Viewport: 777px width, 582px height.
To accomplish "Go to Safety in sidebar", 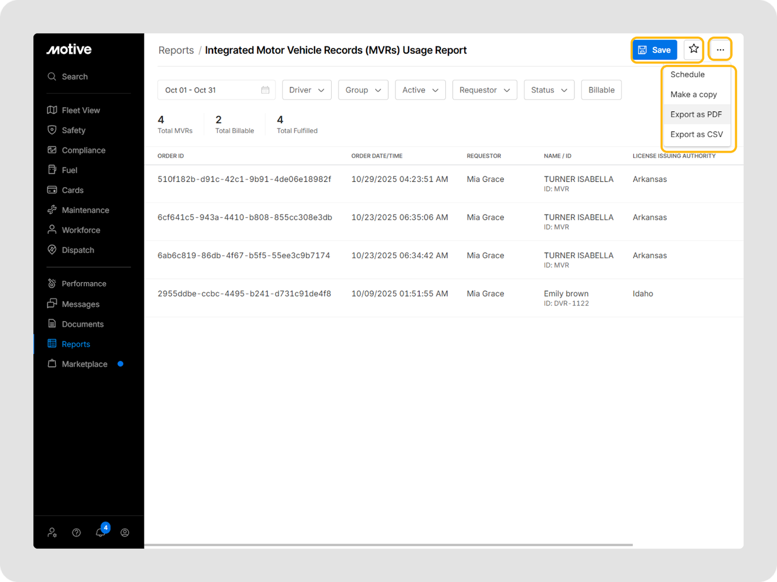I will click(x=74, y=131).
